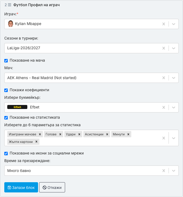Toggle the social network icons checkbox

(x=6, y=153)
